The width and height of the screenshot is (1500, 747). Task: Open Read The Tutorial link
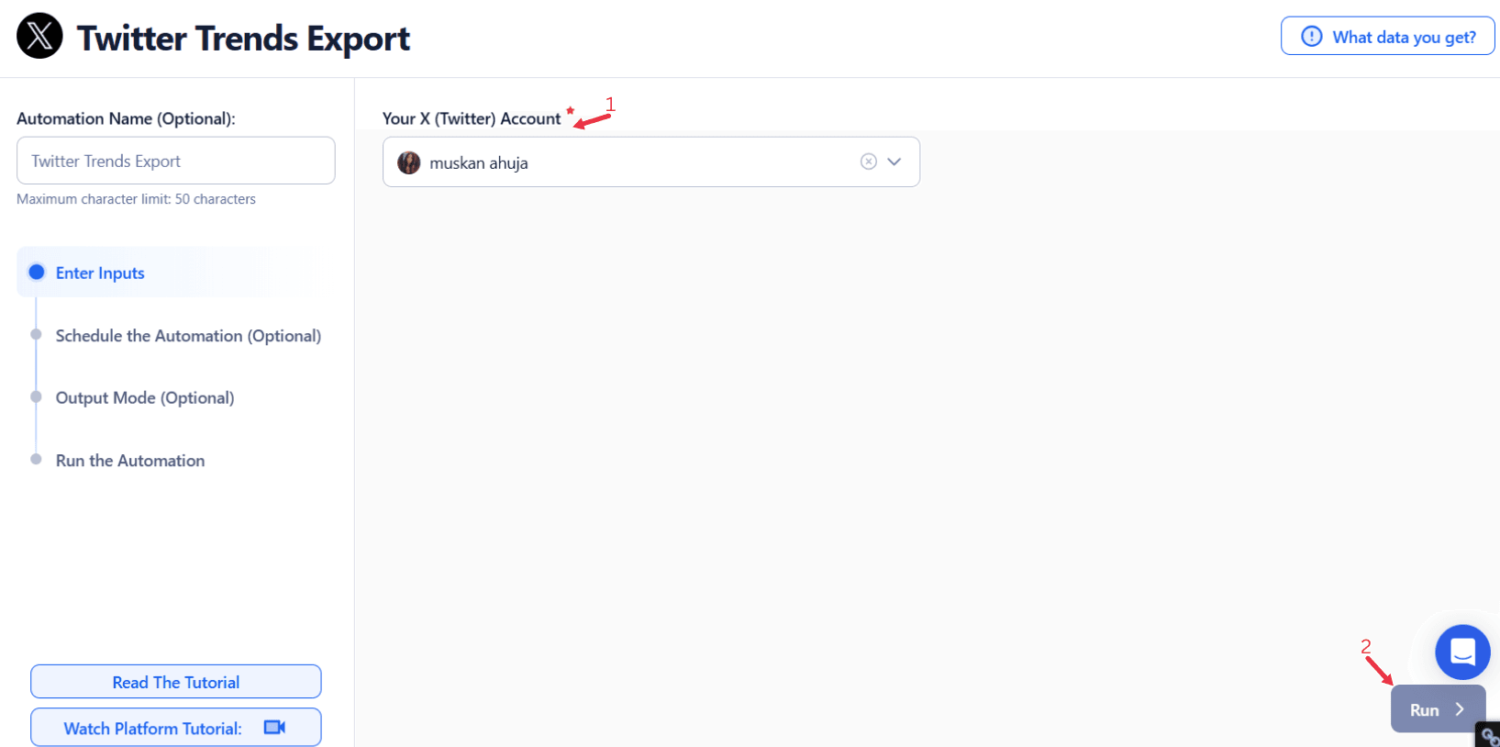click(176, 682)
